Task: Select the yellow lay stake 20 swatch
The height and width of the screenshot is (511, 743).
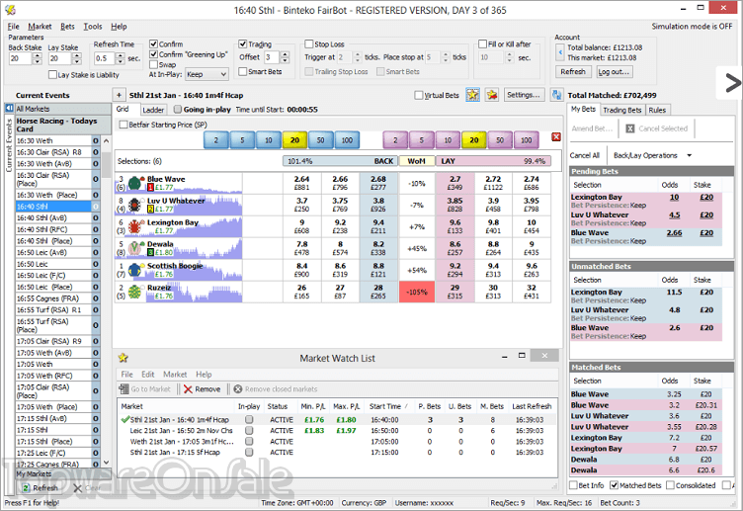Action: click(x=474, y=140)
